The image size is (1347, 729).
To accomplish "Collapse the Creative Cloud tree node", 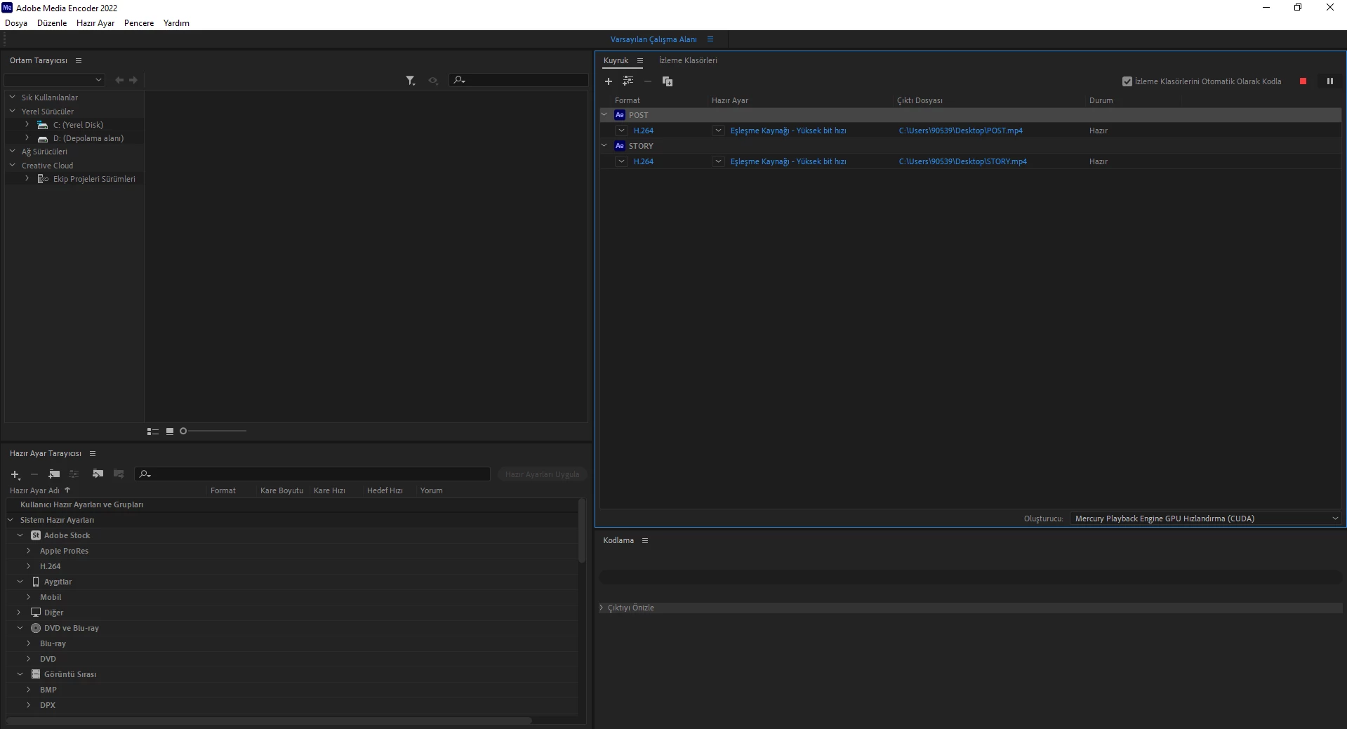I will tap(13, 165).
